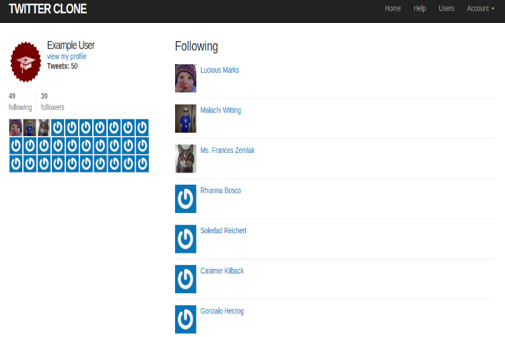Go to the Home page

click(x=393, y=9)
